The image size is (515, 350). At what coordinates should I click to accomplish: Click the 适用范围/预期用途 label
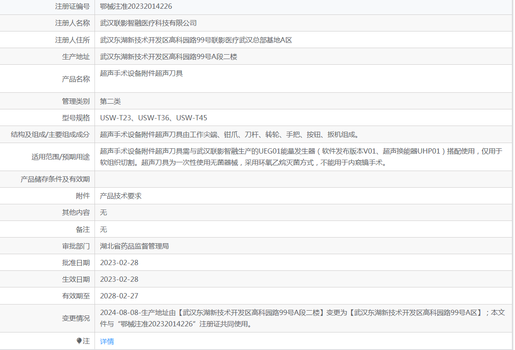(x=61, y=157)
